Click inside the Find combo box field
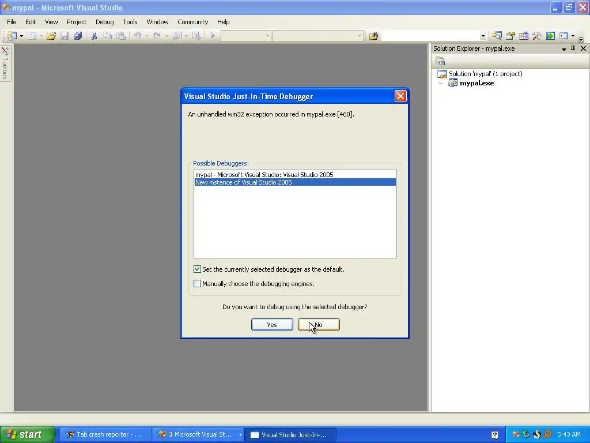The width and height of the screenshot is (590, 443). point(431,36)
